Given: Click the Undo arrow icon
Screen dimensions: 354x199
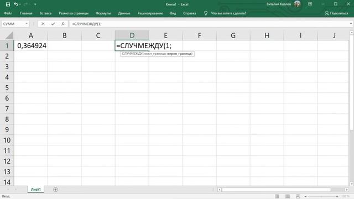Looking at the screenshot, I should click(x=15, y=4).
